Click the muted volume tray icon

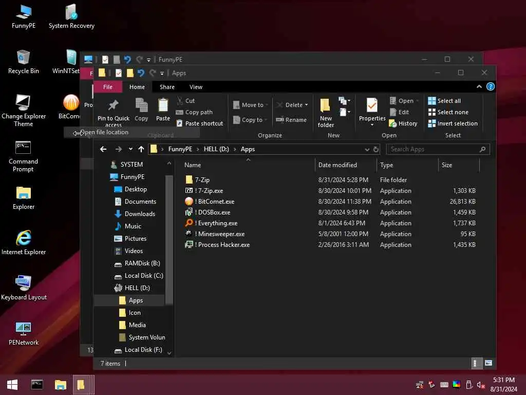point(480,385)
